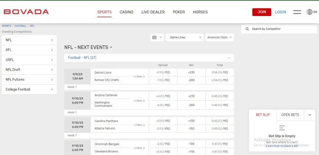Image resolution: width=319 pixels, height=155 pixels.
Task: Open the American Odds dropdown
Action: tap(220, 38)
